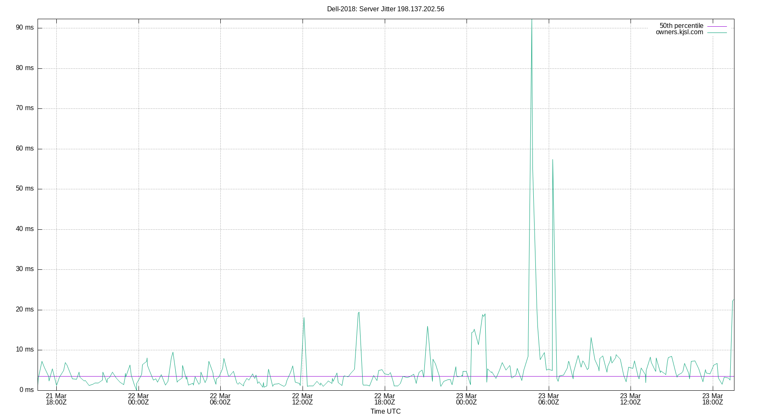Image resolution: width=772 pixels, height=417 pixels.
Task: Click the '0 ms' y-axis tick label
Action: 26,390
